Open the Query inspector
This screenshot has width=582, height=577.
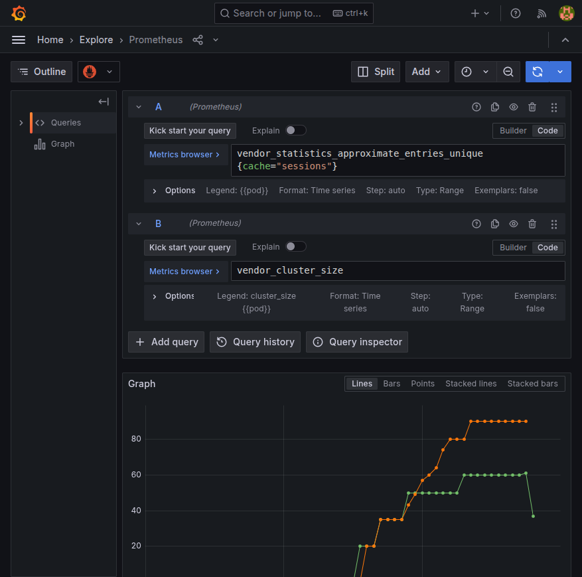[x=356, y=342]
